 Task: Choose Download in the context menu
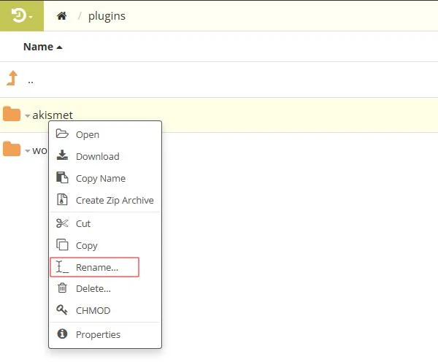[97, 156]
